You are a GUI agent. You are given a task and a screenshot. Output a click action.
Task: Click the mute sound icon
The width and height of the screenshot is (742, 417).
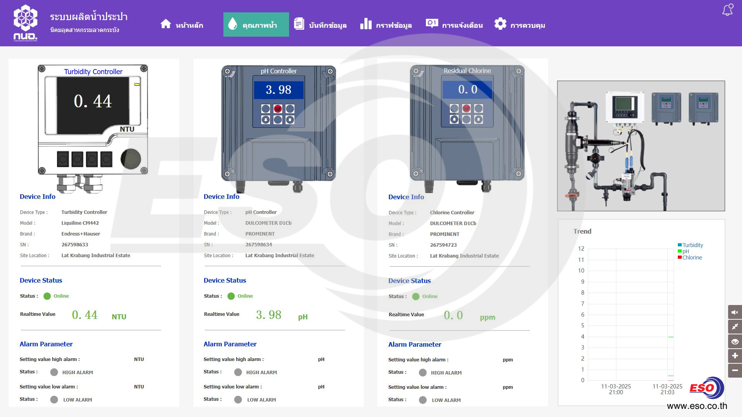(735, 312)
